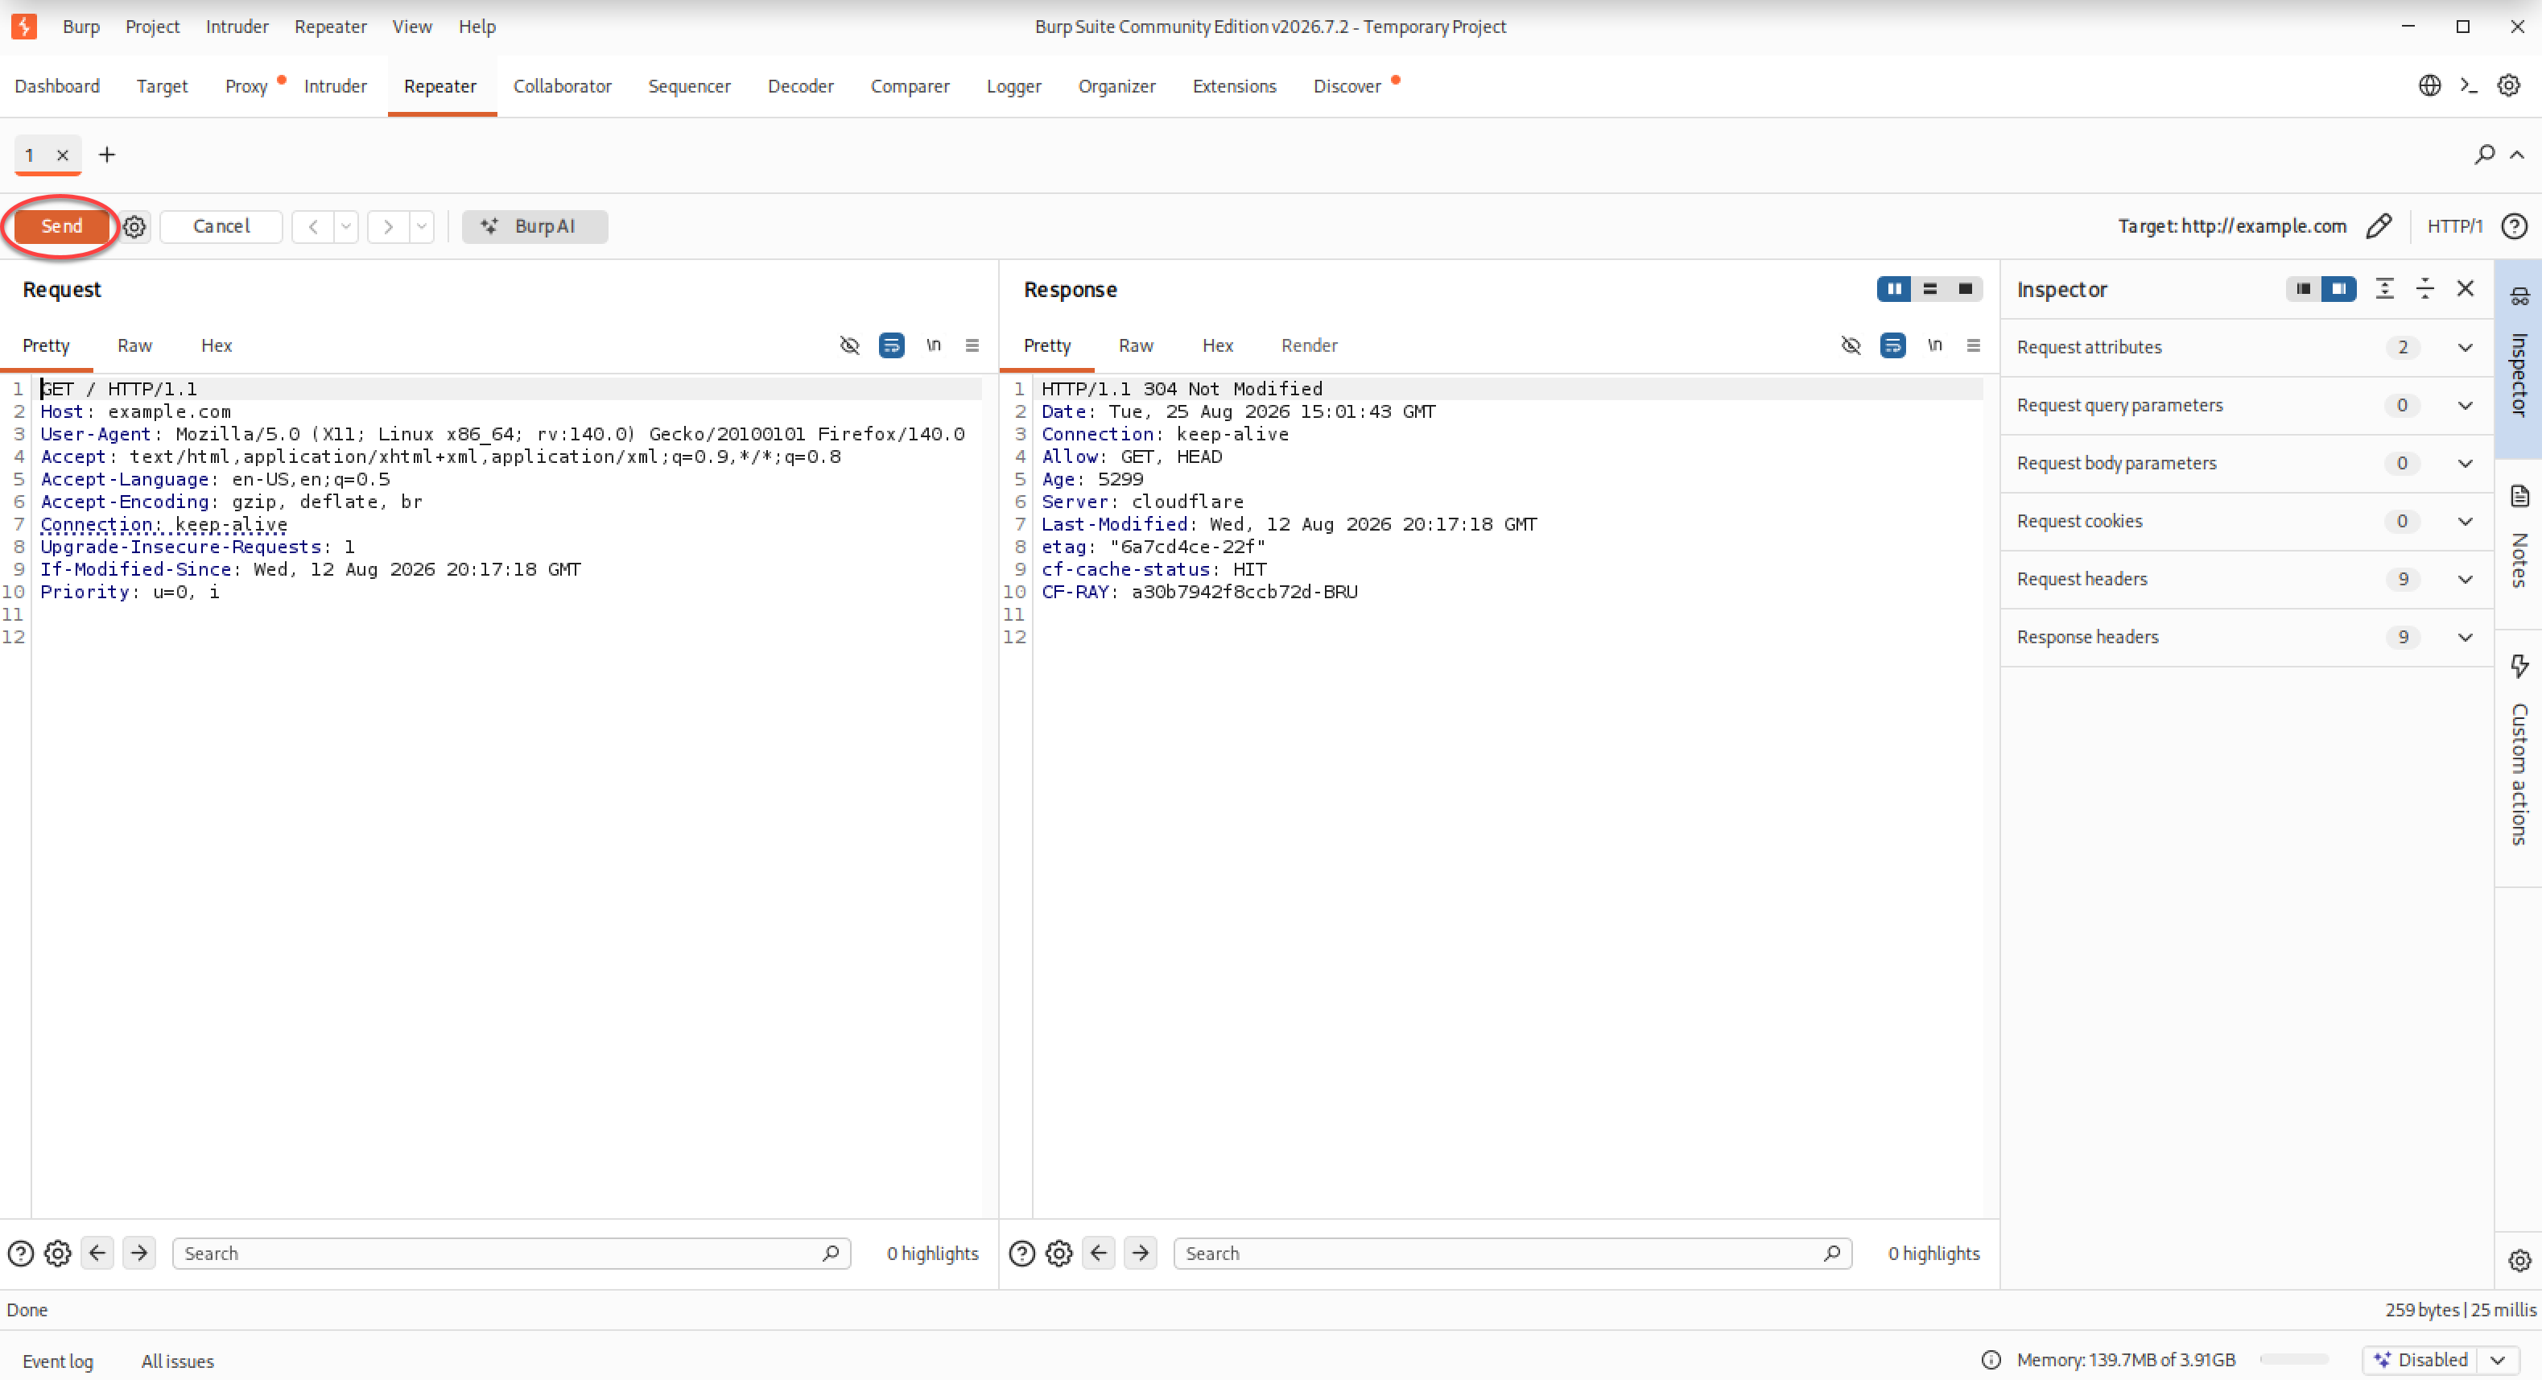2542x1380 pixels.
Task: Click the Request pane Search field
Action: click(511, 1254)
